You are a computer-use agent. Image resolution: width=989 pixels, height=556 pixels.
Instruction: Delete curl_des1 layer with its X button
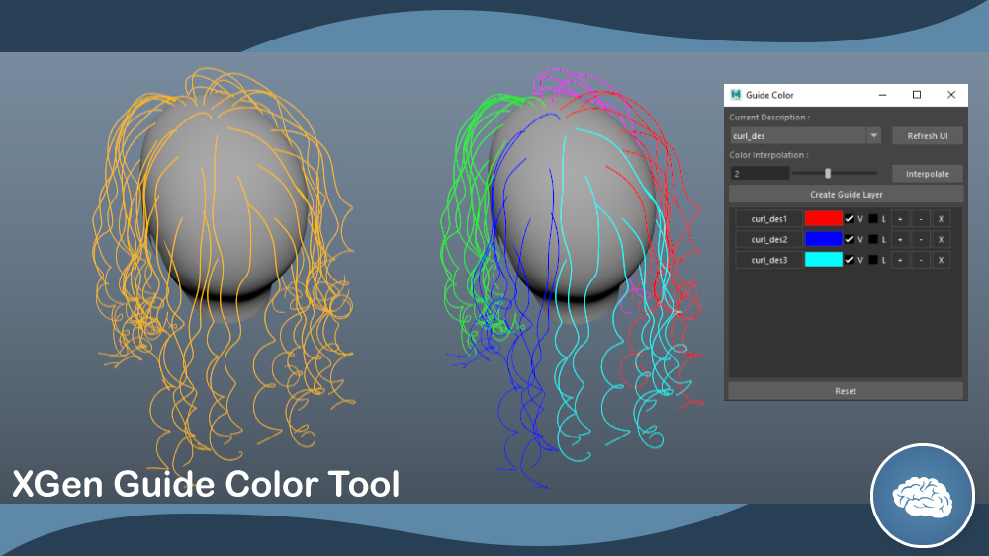point(942,219)
